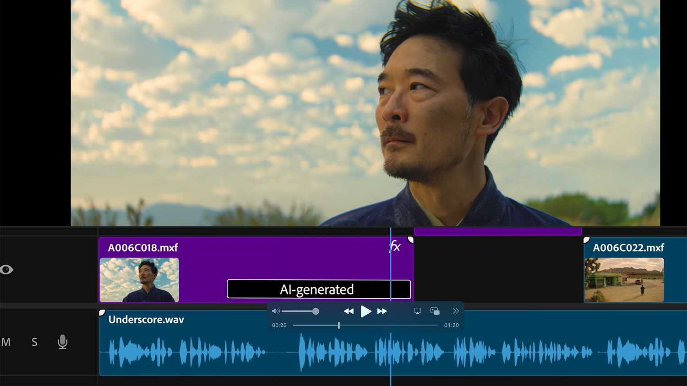Screen dimensions: 687x386
Task: Open picture-in-picture view from the playback bar
Action: point(434,311)
